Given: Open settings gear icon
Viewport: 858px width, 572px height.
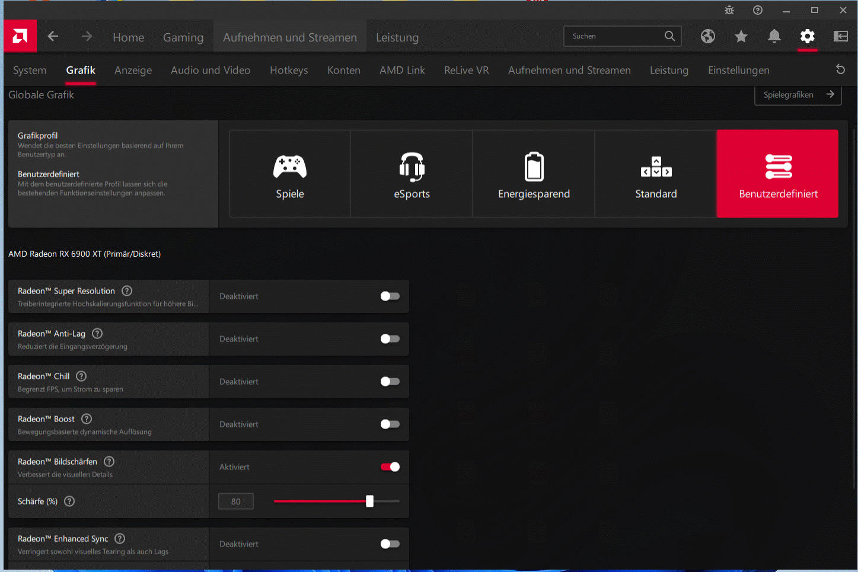Looking at the screenshot, I should (x=808, y=36).
